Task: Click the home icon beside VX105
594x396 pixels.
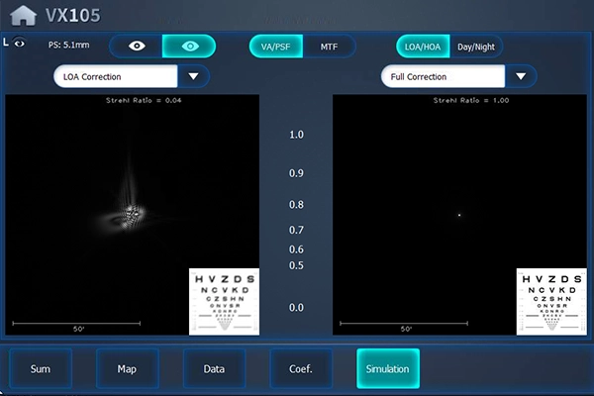Action: [22, 16]
